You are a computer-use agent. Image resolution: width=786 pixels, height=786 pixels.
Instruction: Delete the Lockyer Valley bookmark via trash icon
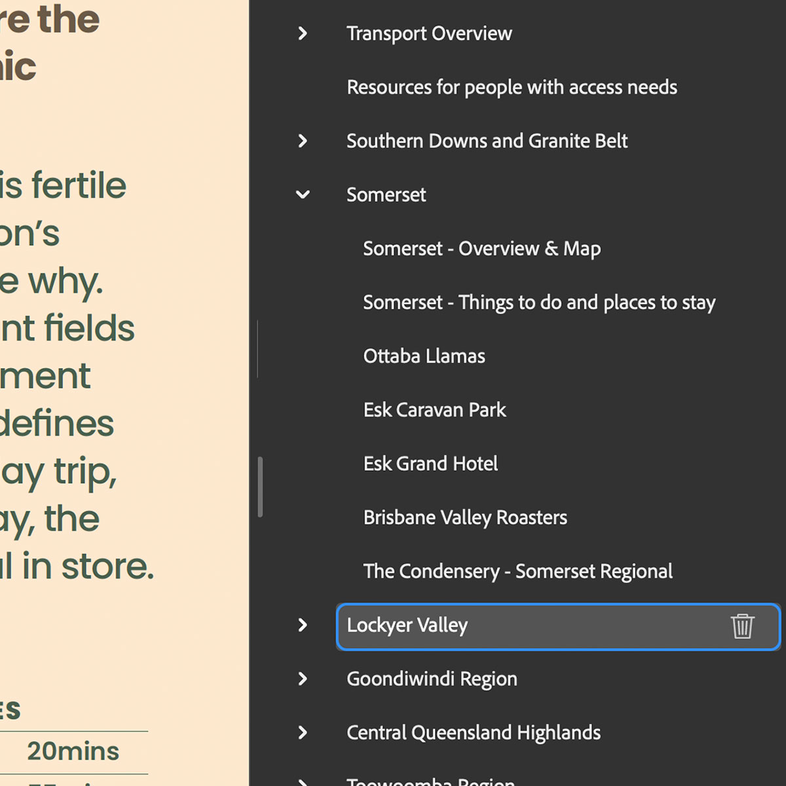[742, 626]
